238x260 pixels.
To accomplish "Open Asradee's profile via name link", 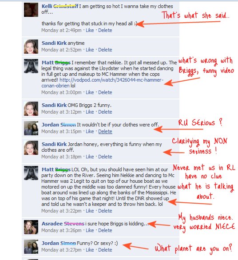I will [x=63, y=224].
